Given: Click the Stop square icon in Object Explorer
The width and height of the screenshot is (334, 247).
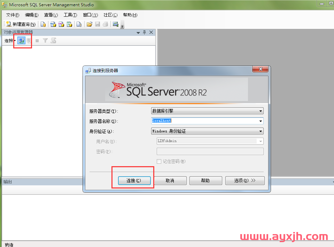Looking at the screenshot, I should 37,40.
